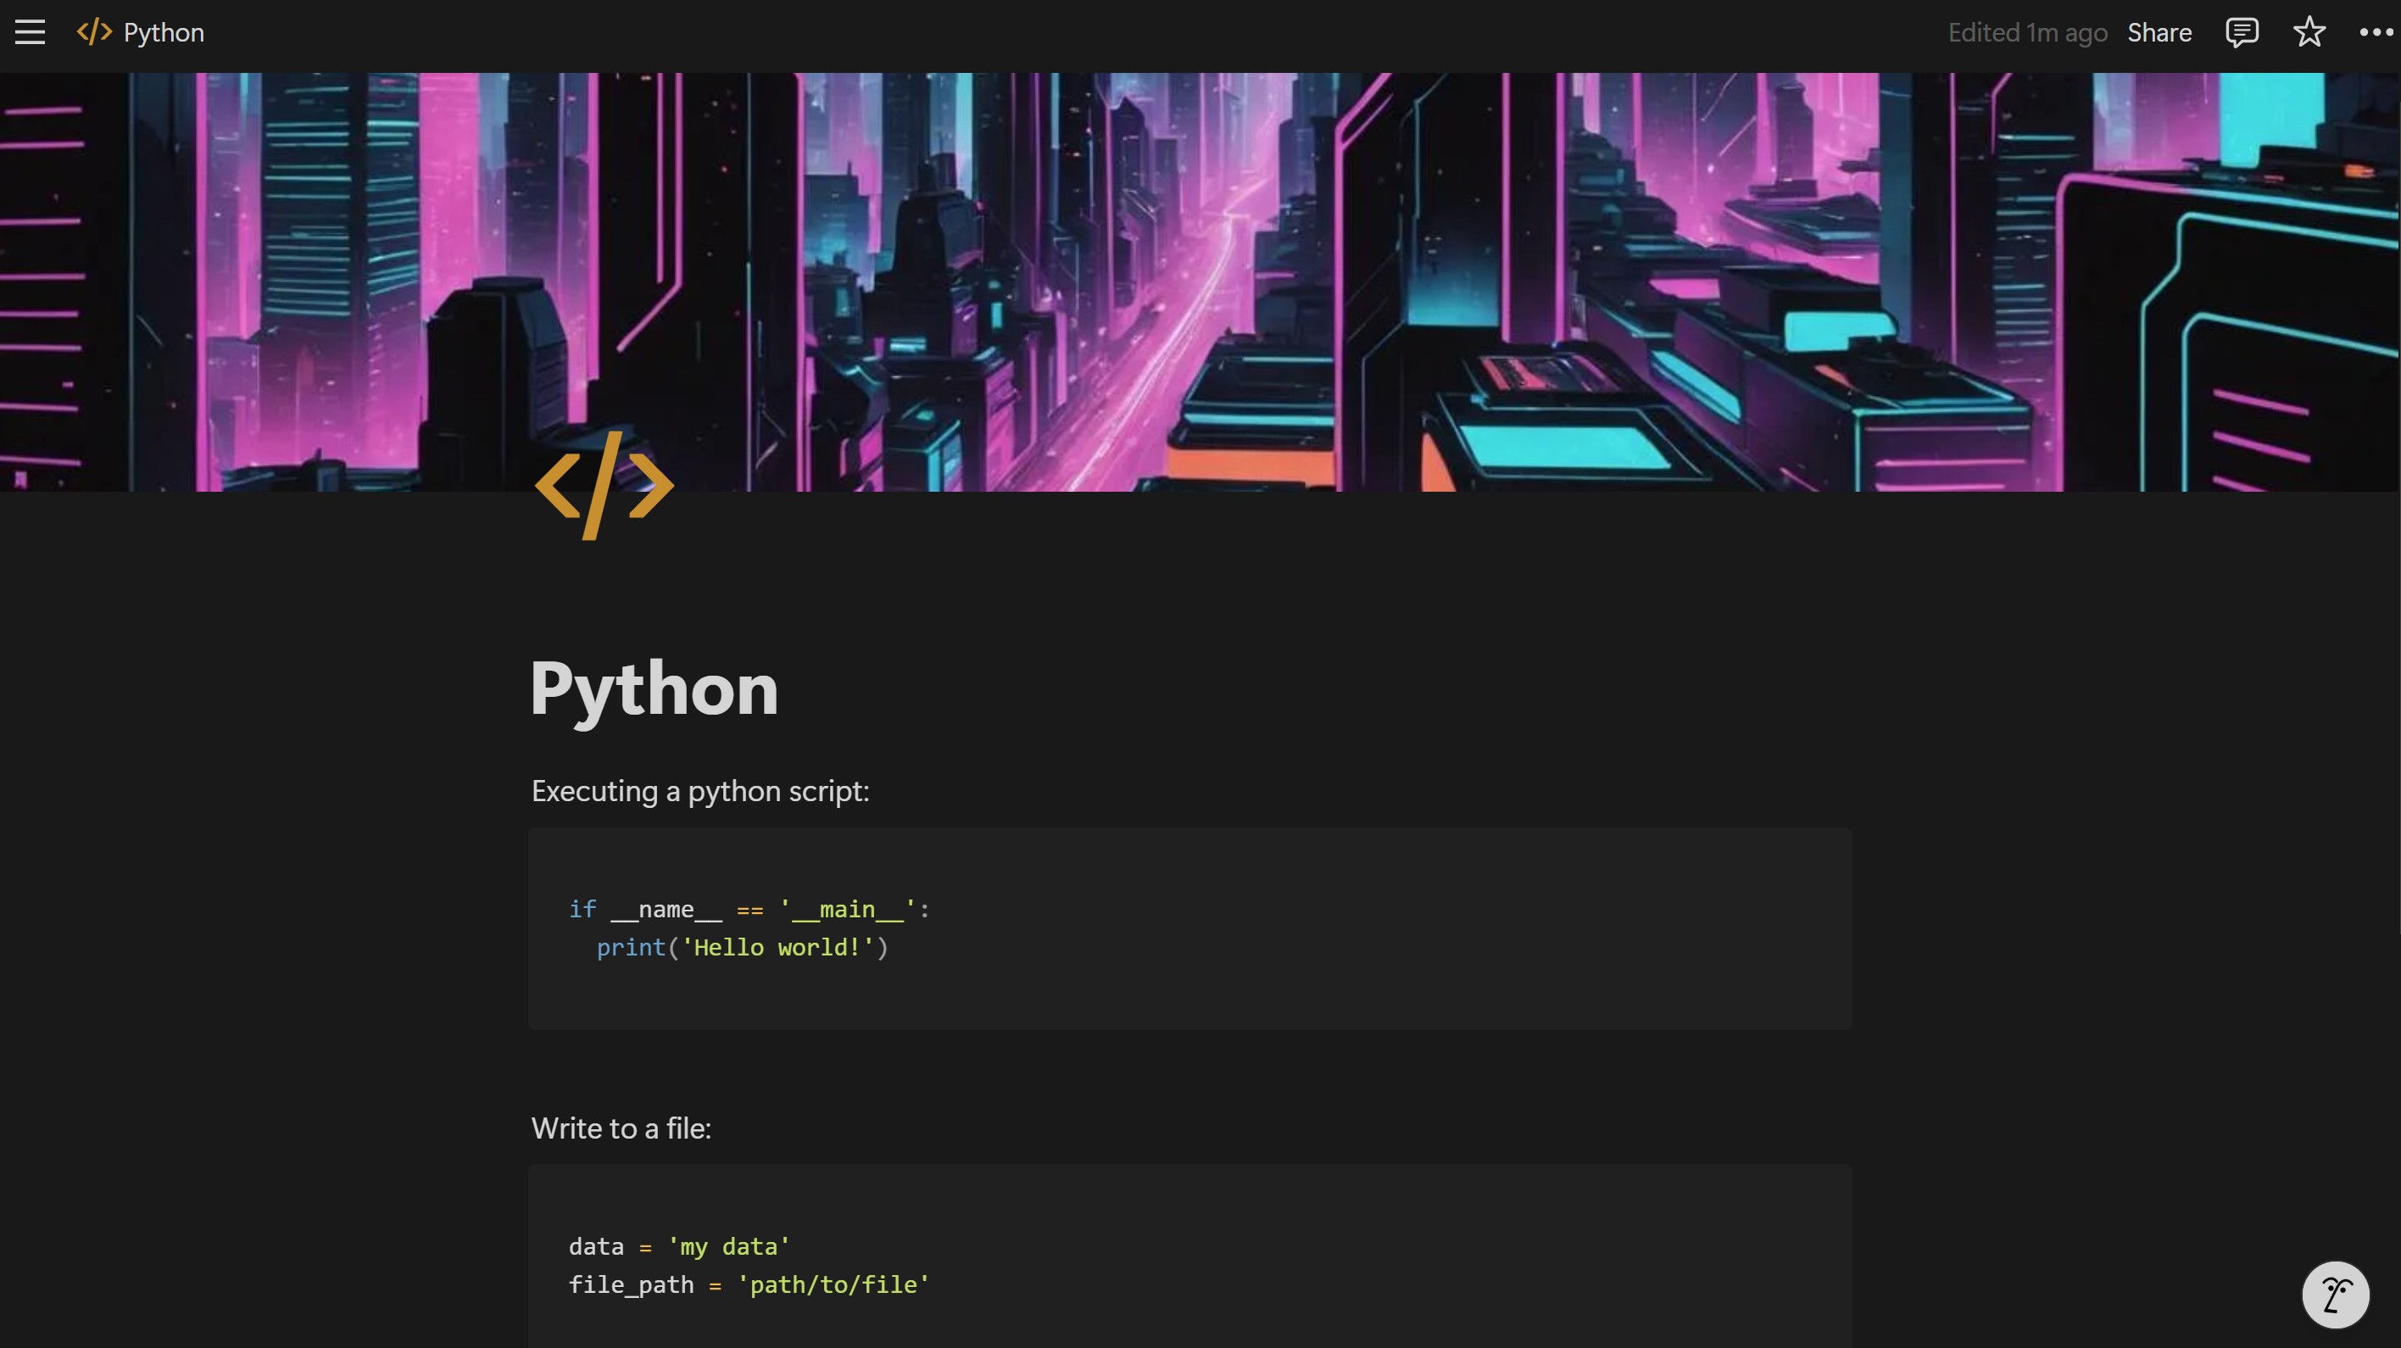
Task: Open the assistant button at the bottom right
Action: [x=2335, y=1294]
